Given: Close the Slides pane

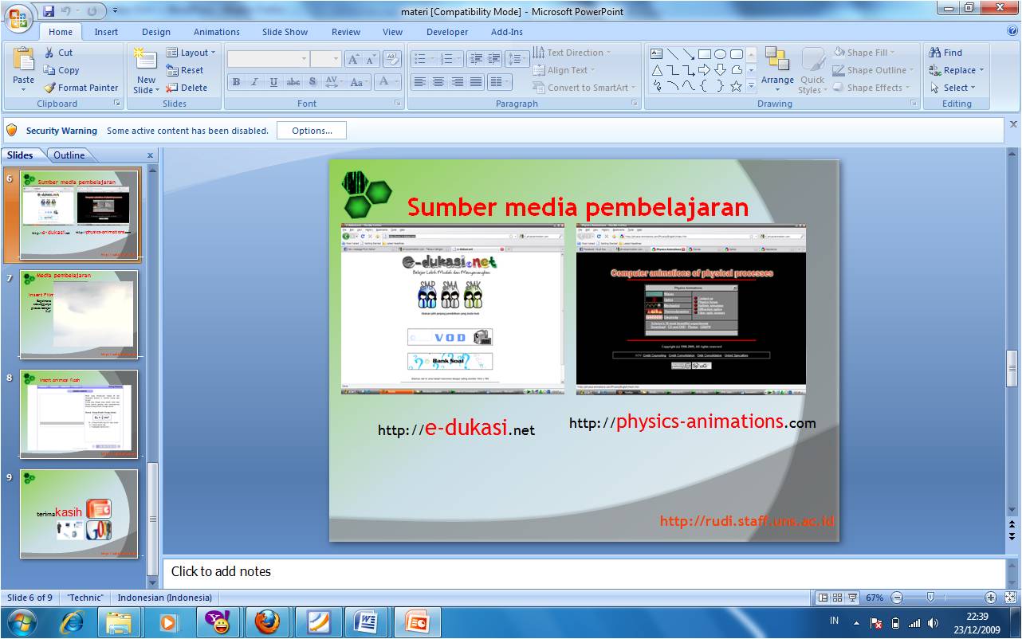Looking at the screenshot, I should pyautogui.click(x=150, y=155).
